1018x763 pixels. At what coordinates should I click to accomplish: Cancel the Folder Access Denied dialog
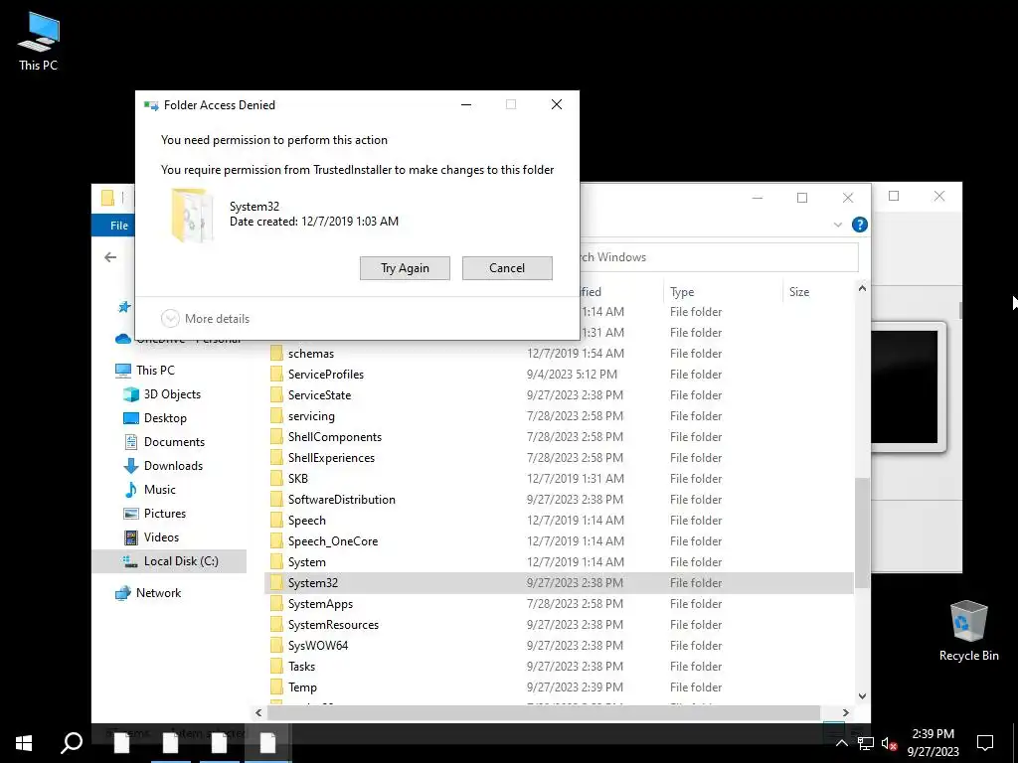click(x=507, y=268)
